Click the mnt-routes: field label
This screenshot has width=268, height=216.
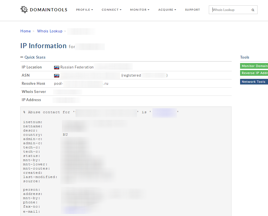(36, 168)
